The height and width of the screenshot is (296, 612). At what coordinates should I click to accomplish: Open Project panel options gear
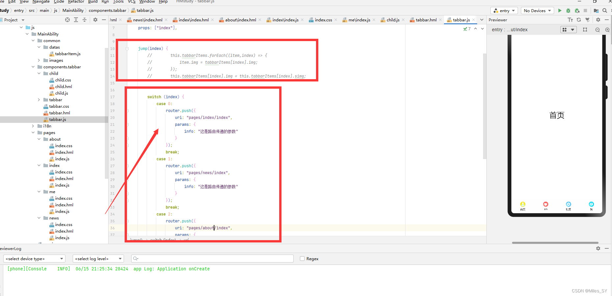click(x=95, y=20)
